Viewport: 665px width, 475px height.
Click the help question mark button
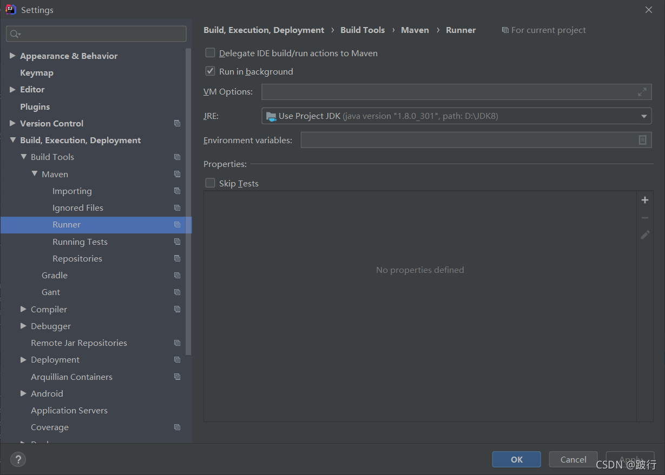click(18, 459)
